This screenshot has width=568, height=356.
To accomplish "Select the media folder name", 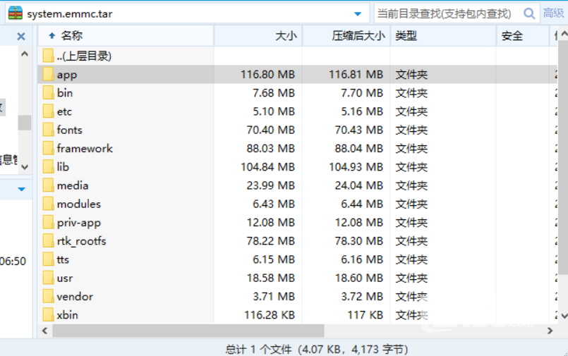I will [73, 185].
